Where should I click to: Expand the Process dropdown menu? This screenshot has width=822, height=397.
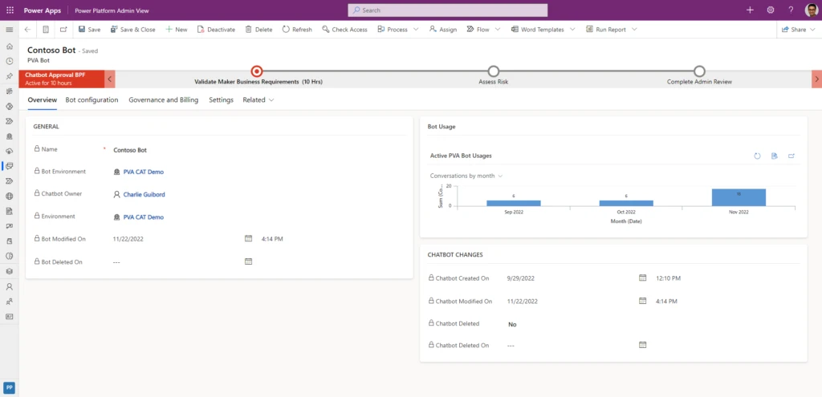(x=415, y=29)
